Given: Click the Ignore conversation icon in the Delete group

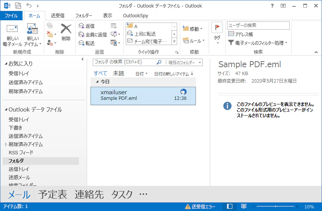Looking at the screenshot, I should 50,26.
